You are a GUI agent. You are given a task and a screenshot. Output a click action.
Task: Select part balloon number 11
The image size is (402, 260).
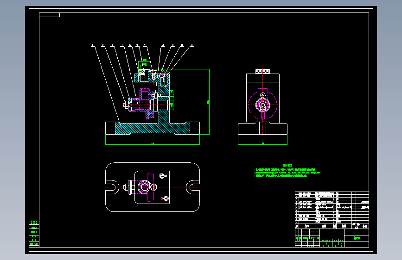[x=191, y=45]
